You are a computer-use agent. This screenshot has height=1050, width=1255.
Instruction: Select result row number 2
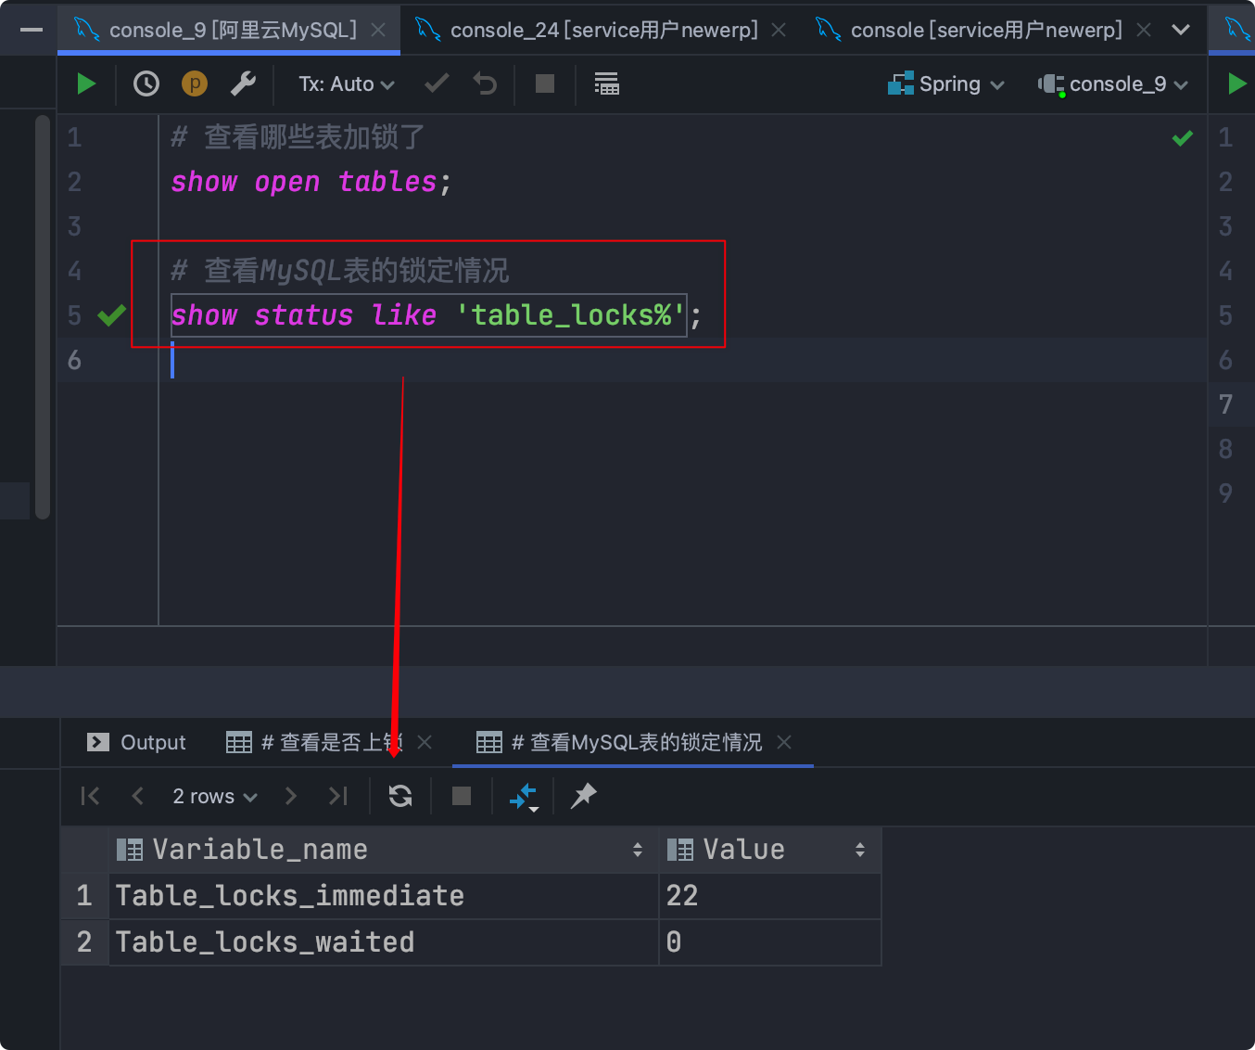tap(84, 942)
